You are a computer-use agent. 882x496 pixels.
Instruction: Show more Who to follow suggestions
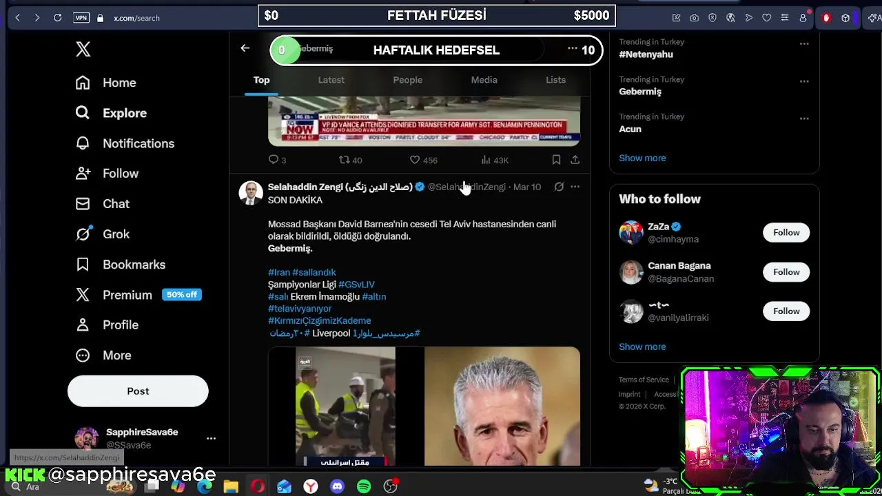pos(642,347)
